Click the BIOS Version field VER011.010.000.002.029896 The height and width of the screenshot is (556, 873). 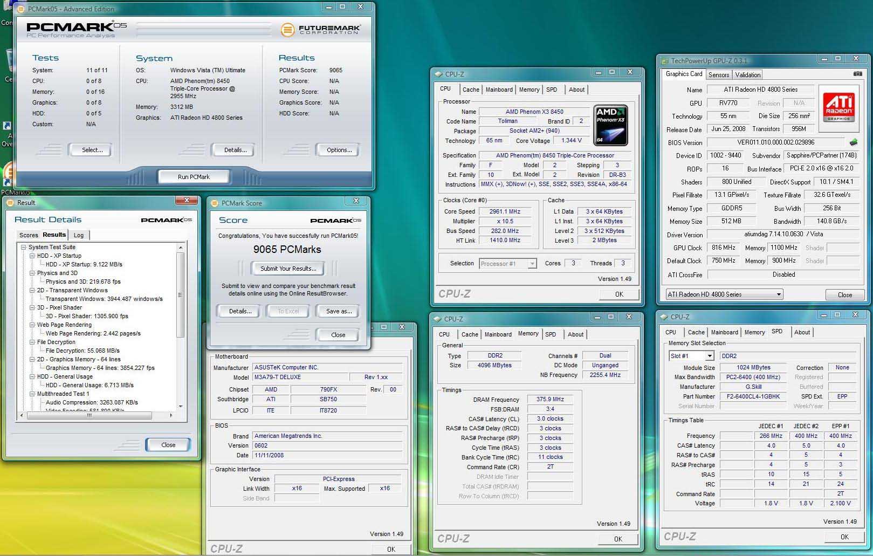(776, 142)
